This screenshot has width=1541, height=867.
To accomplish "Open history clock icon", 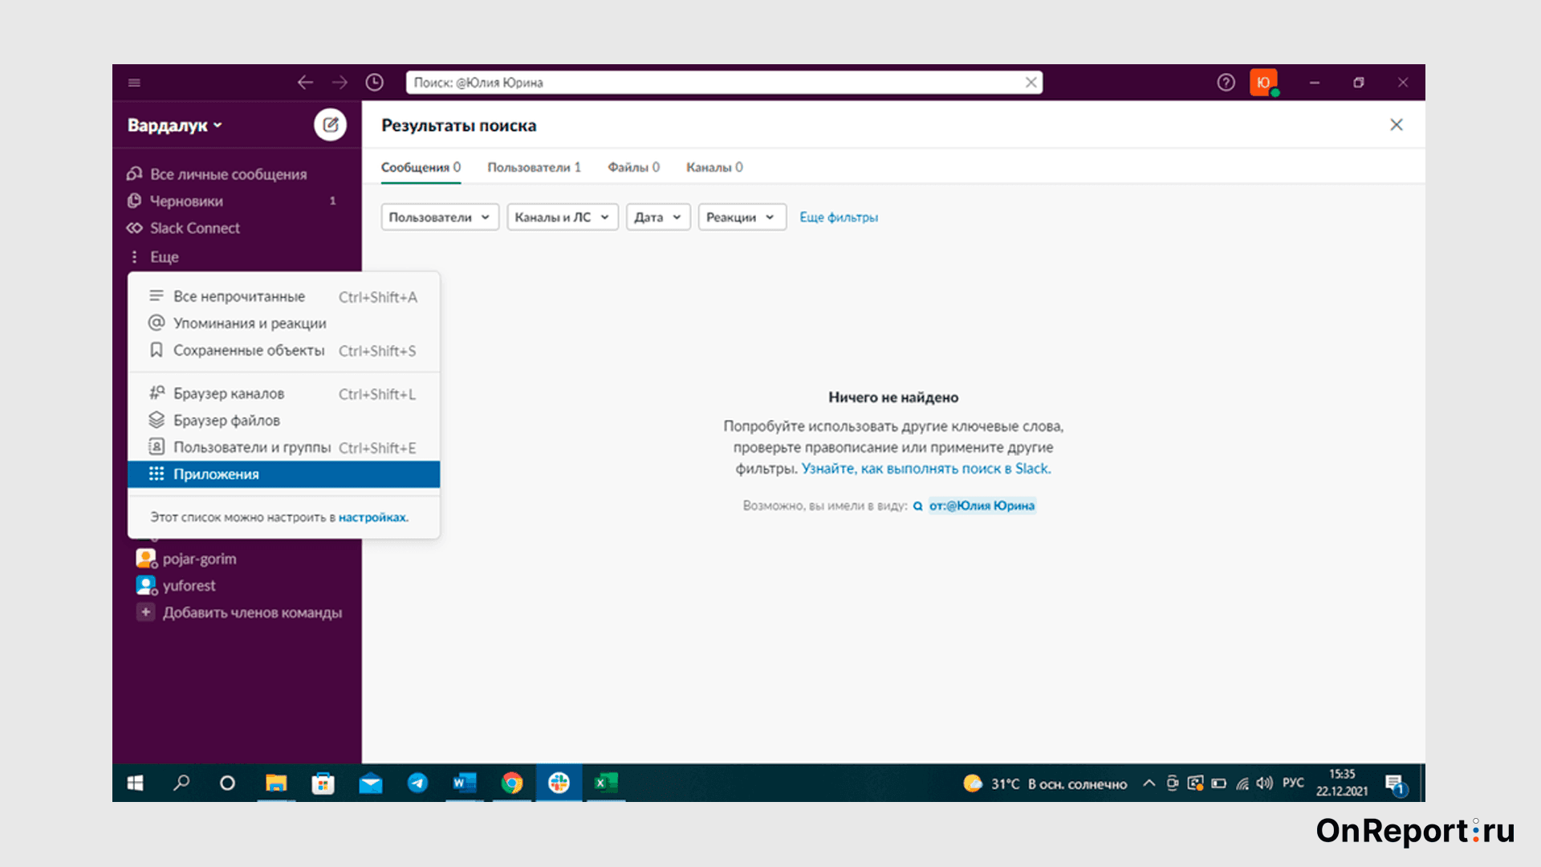I will tap(375, 83).
